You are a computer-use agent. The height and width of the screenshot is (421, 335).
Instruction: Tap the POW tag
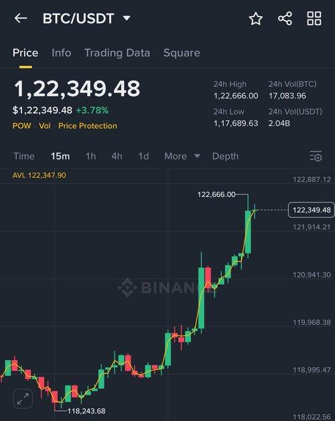coord(21,125)
